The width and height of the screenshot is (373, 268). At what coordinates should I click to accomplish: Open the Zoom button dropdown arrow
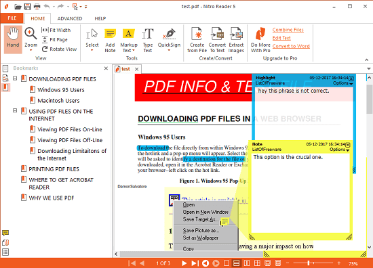point(31,50)
